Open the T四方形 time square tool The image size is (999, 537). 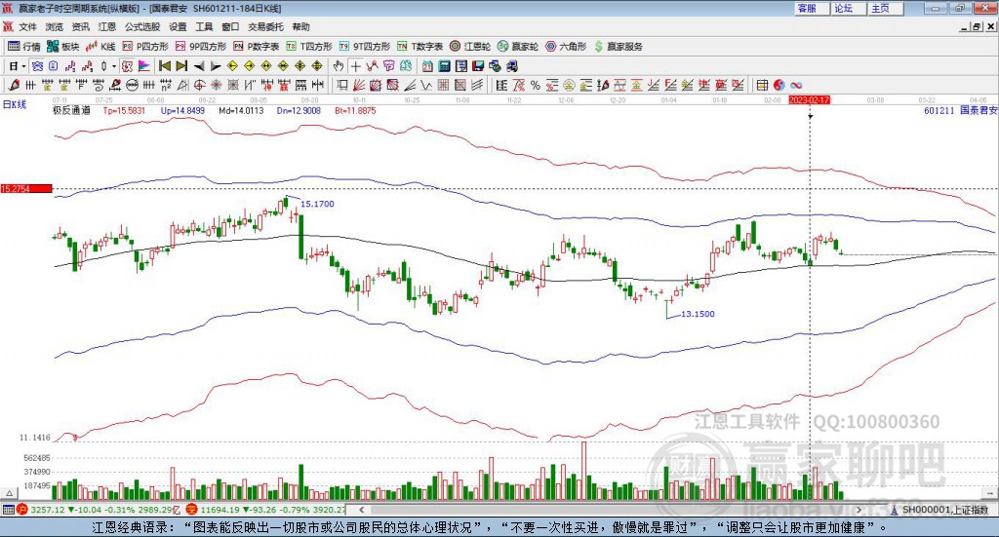(x=309, y=47)
